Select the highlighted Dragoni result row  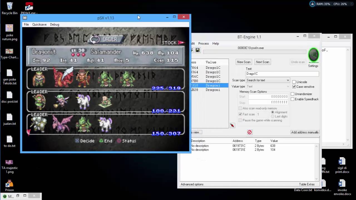[209, 86]
